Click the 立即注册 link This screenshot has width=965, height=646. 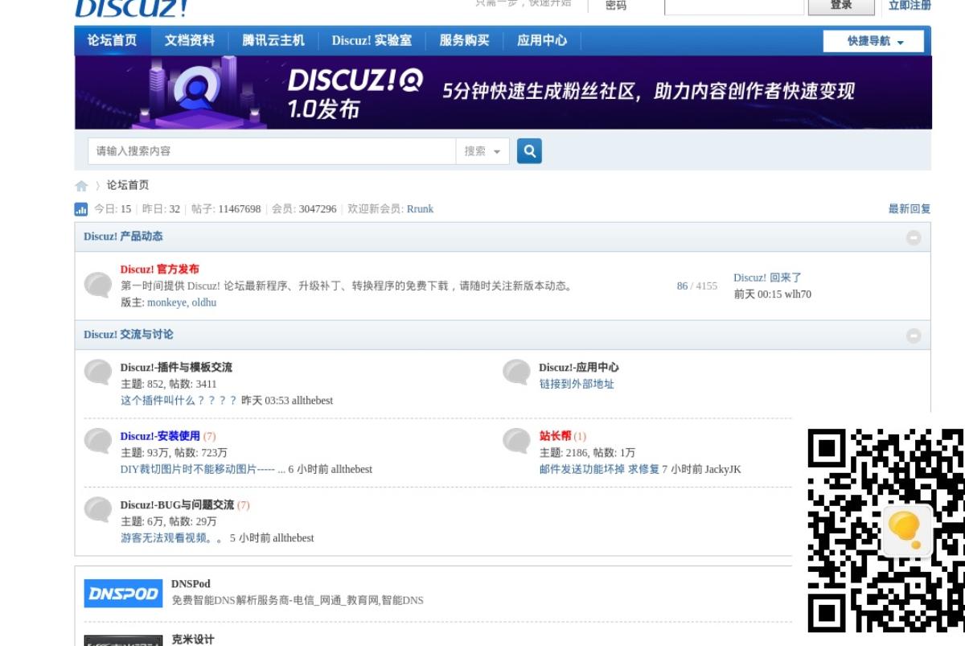910,6
